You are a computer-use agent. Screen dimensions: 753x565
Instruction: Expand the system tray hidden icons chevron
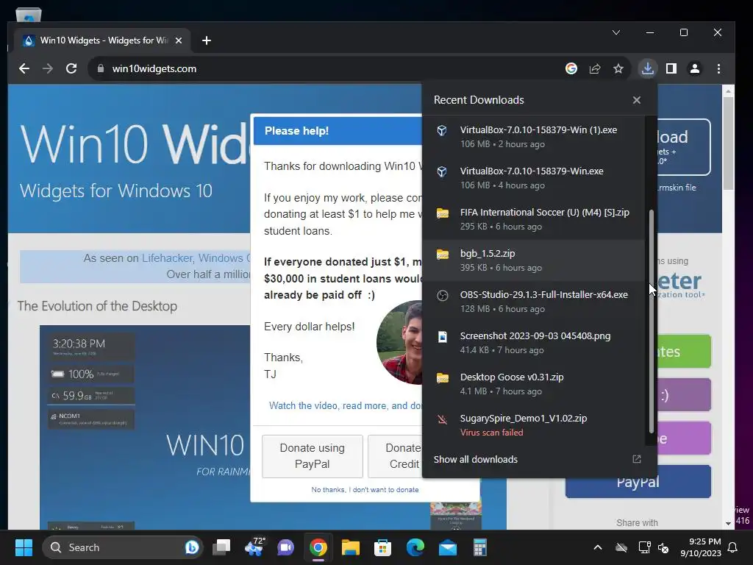tap(597, 547)
